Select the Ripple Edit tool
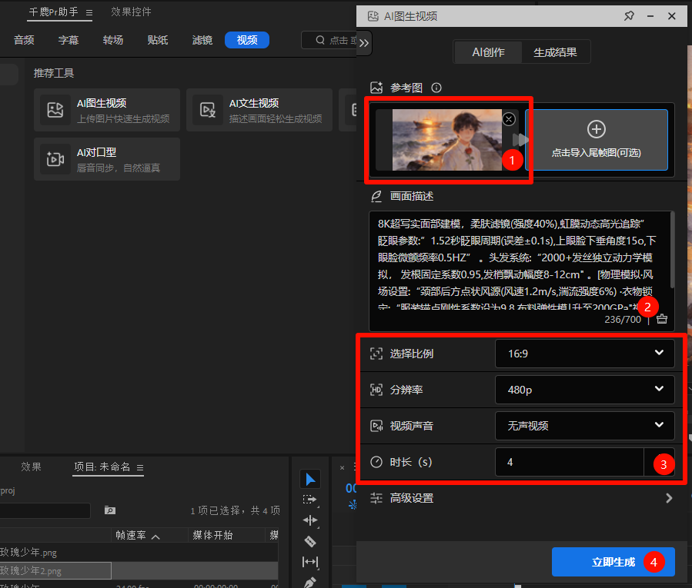 tap(310, 520)
